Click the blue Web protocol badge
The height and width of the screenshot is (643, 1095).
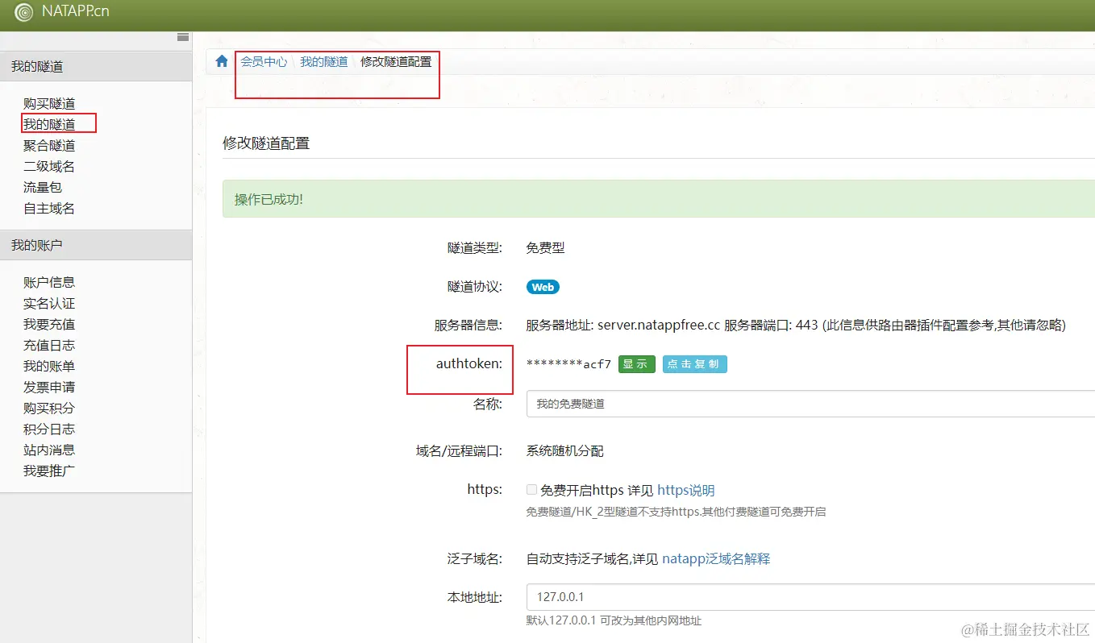tap(543, 287)
